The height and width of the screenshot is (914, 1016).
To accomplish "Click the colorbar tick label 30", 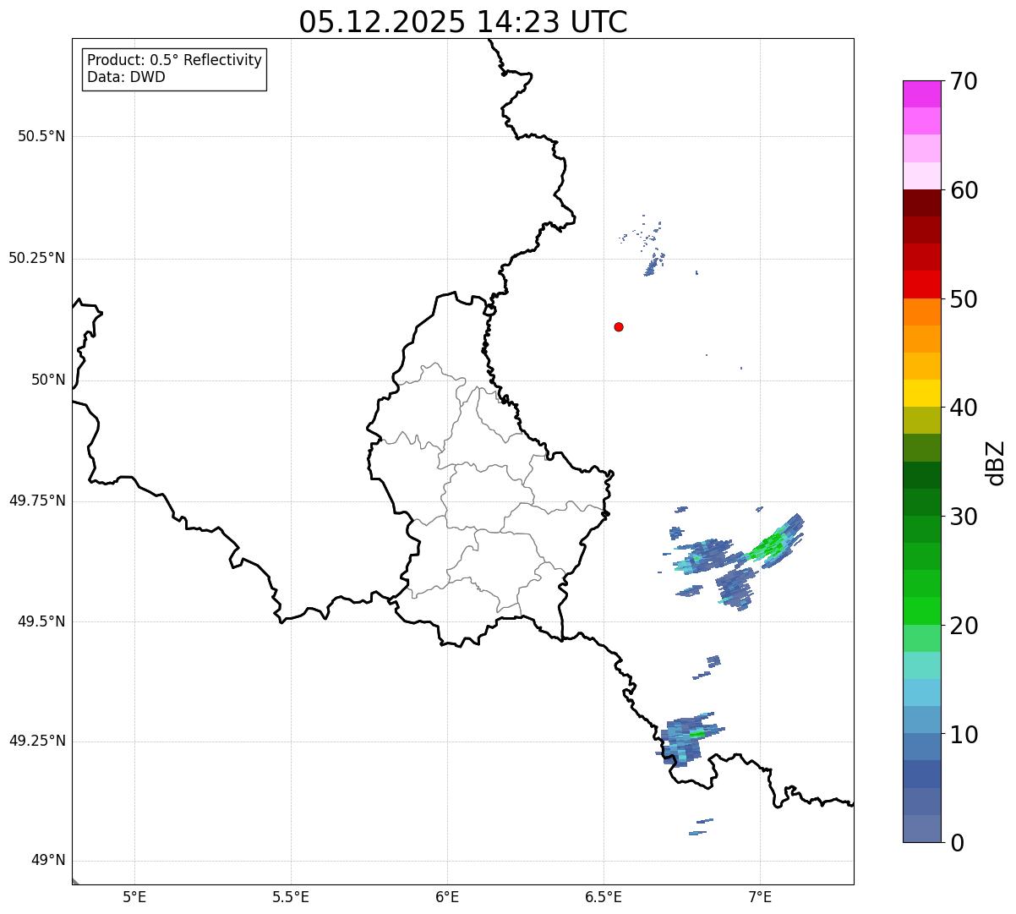I will [964, 517].
